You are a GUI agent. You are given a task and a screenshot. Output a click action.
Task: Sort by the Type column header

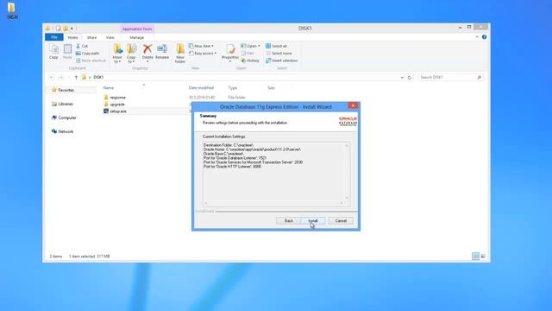click(x=233, y=88)
